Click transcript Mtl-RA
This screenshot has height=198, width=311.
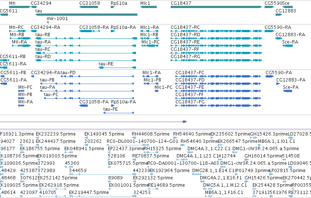click(x=22, y=46)
